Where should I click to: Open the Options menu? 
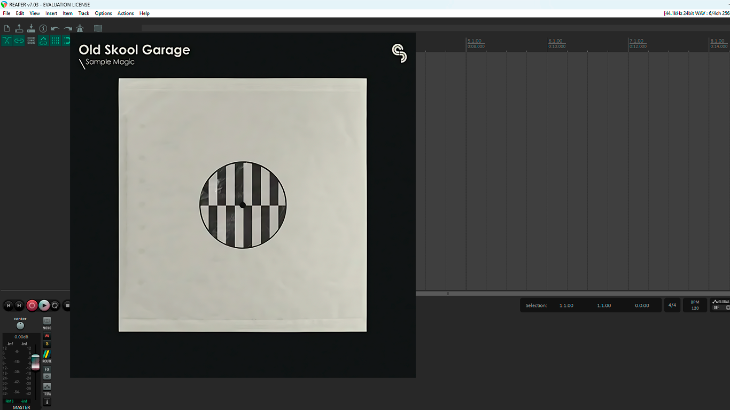[104, 13]
